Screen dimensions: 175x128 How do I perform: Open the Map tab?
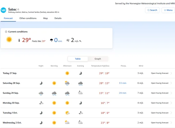45,18
